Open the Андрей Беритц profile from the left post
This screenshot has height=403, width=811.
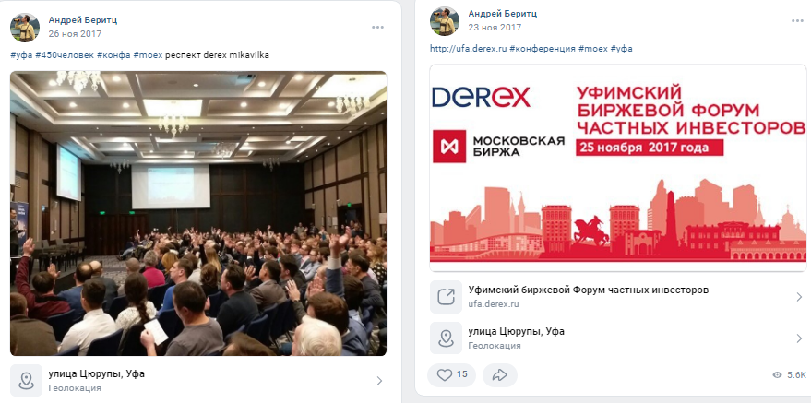83,19
